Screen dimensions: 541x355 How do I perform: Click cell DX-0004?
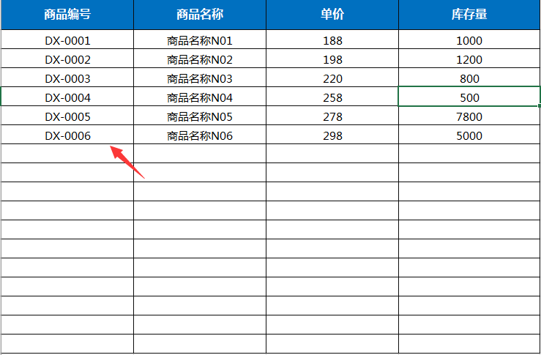tap(67, 97)
